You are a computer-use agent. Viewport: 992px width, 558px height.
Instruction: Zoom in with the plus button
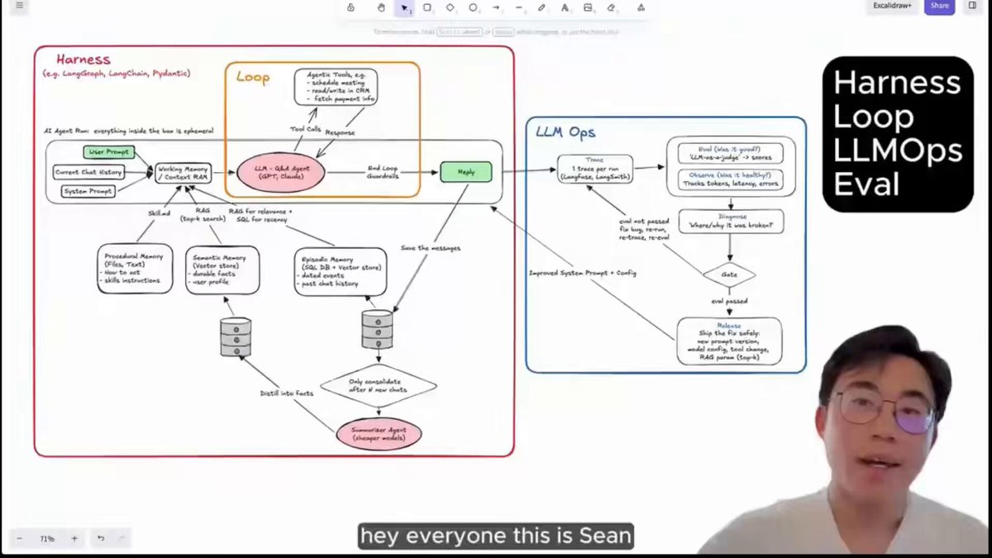[x=74, y=538]
